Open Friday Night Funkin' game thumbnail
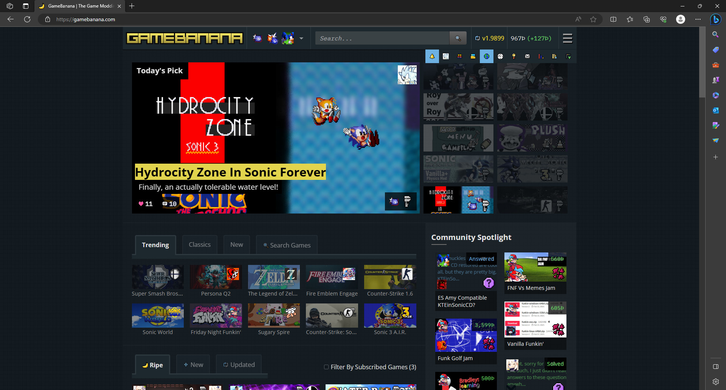 coord(216,316)
